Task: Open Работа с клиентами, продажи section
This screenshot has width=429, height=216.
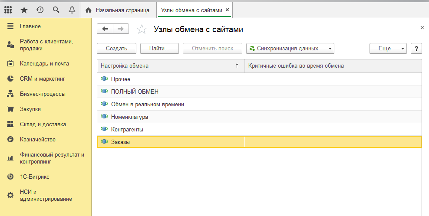Action: point(46,45)
